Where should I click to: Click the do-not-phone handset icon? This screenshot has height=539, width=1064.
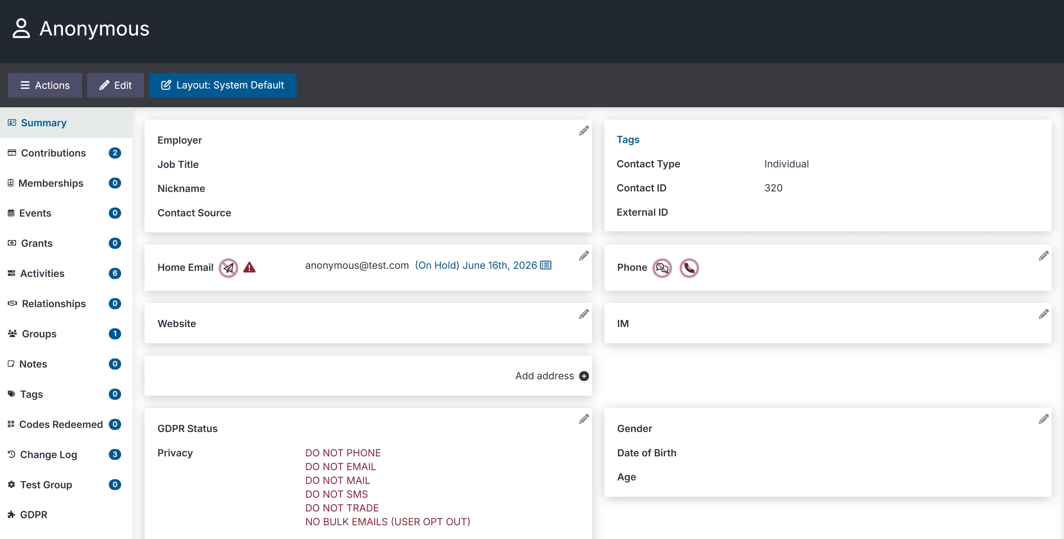(x=689, y=268)
